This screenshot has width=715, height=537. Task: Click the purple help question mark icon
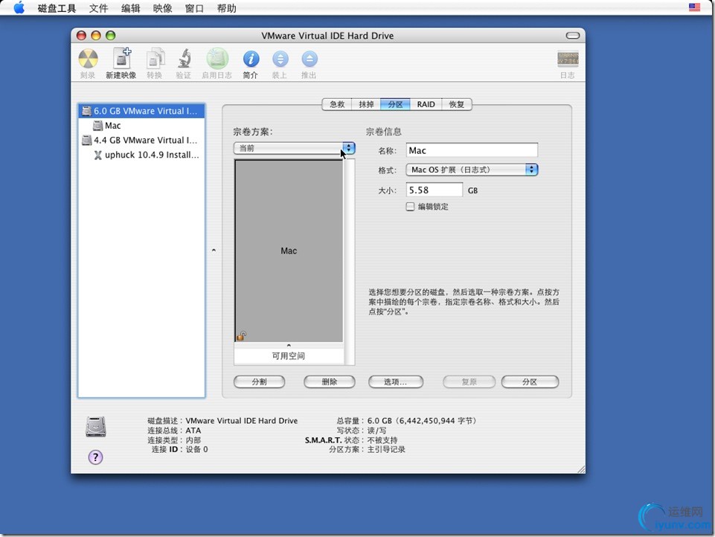click(95, 457)
